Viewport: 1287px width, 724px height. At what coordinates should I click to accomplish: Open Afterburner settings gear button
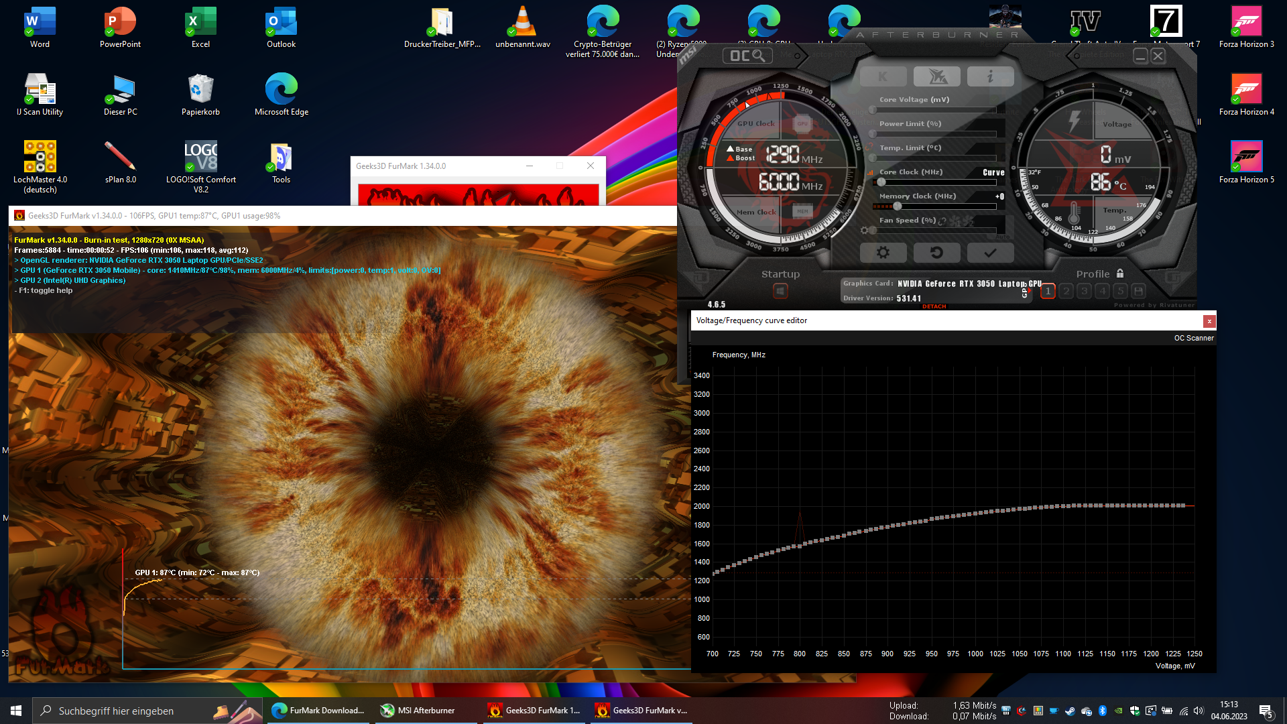click(883, 253)
